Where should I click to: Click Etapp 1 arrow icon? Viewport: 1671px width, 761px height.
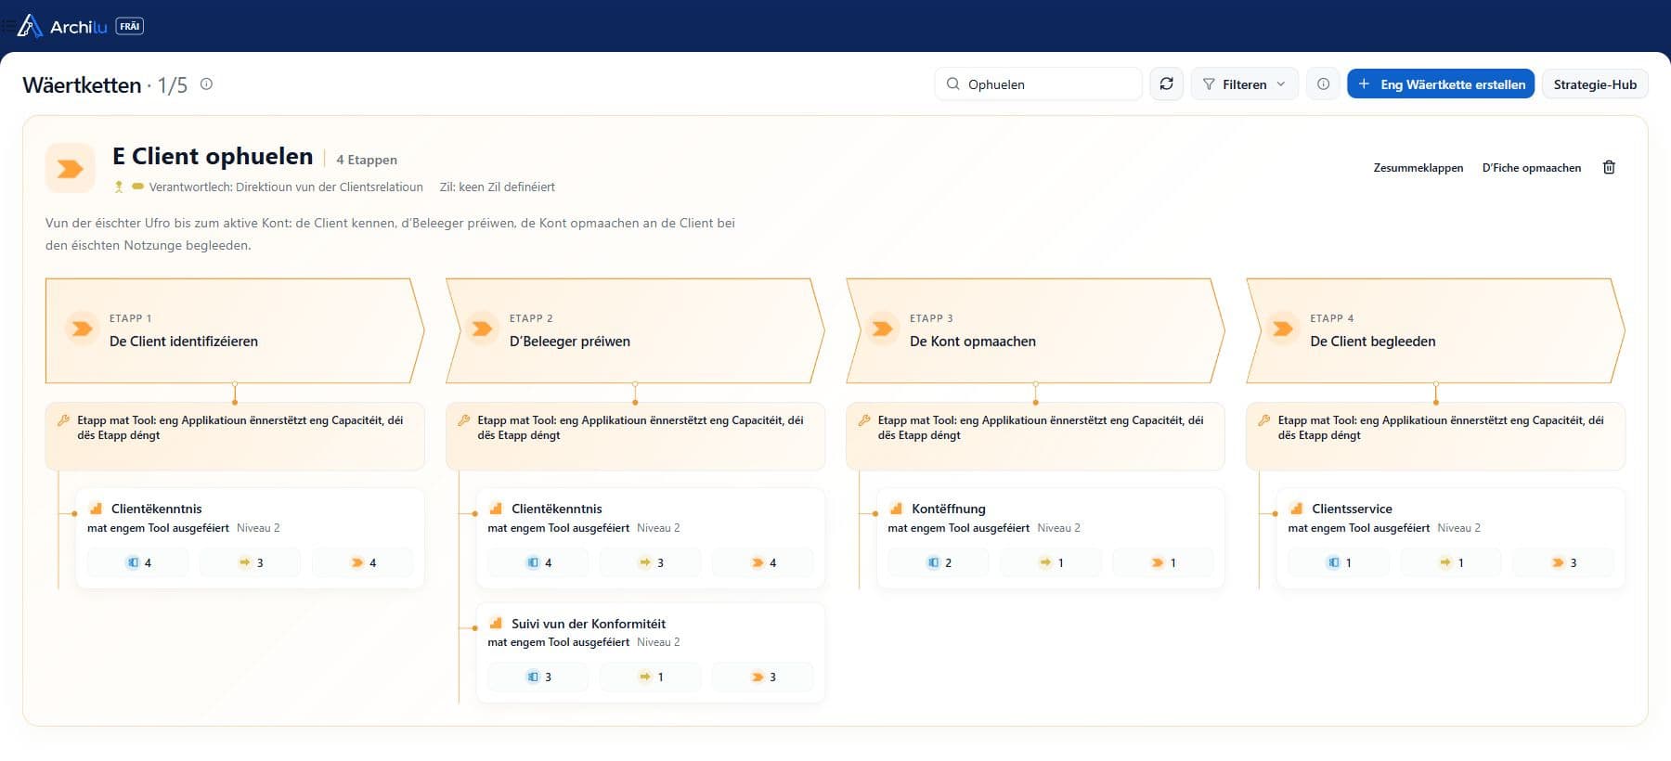point(82,329)
